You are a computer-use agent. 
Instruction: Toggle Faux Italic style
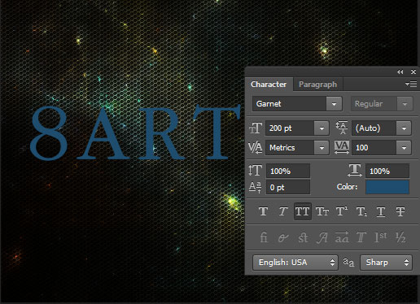coord(282,211)
